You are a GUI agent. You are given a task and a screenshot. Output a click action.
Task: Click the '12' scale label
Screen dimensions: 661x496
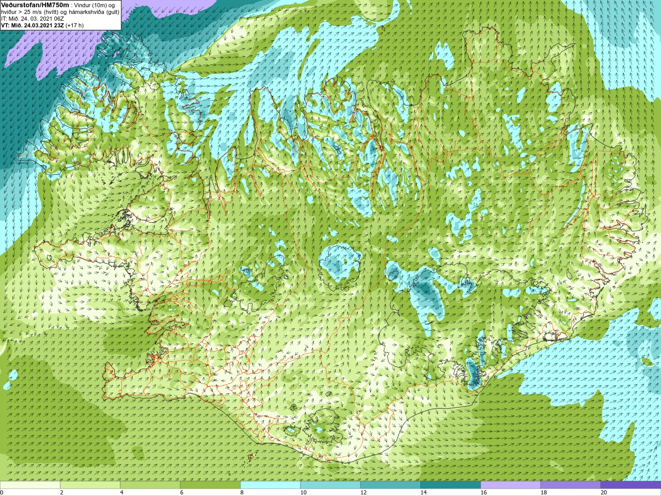[x=364, y=492]
